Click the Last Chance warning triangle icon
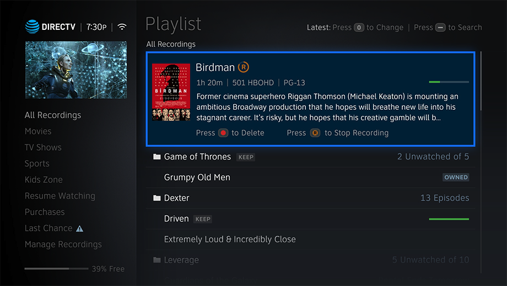This screenshot has height=286, width=507. click(79, 229)
